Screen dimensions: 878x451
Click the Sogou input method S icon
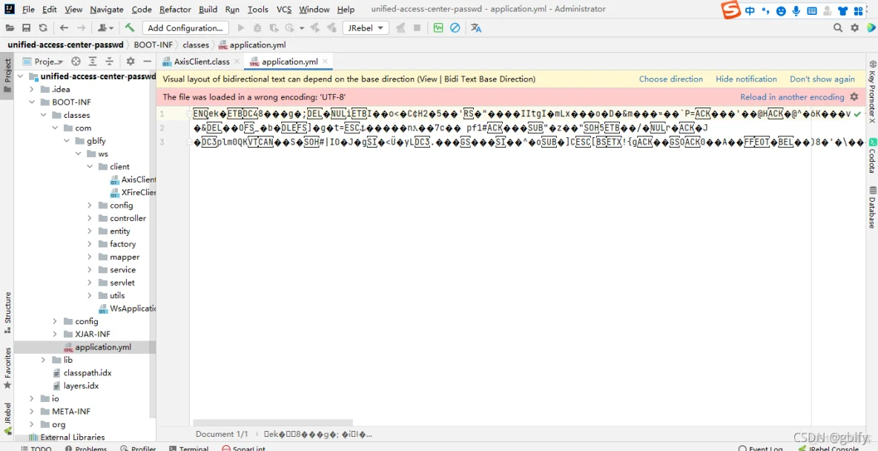point(730,10)
